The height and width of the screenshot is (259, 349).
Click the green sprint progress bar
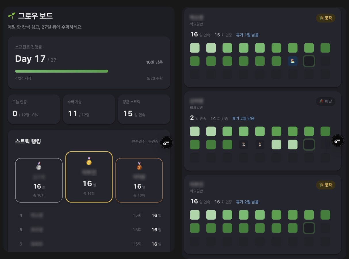(62, 71)
